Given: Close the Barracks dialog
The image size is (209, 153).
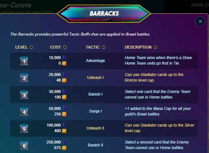Looking at the screenshot, I should tap(200, 22).
